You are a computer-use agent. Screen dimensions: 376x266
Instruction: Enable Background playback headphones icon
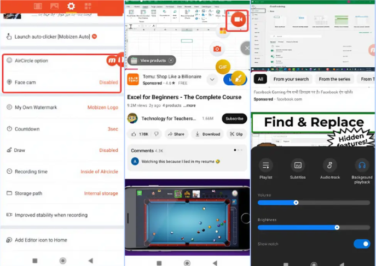pyautogui.click(x=362, y=165)
